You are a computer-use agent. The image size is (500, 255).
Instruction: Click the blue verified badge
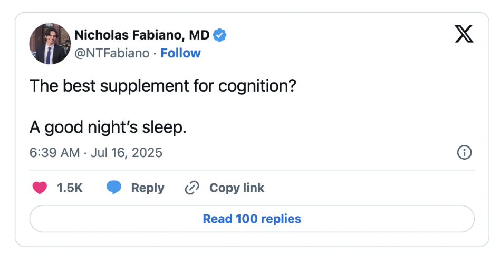219,35
